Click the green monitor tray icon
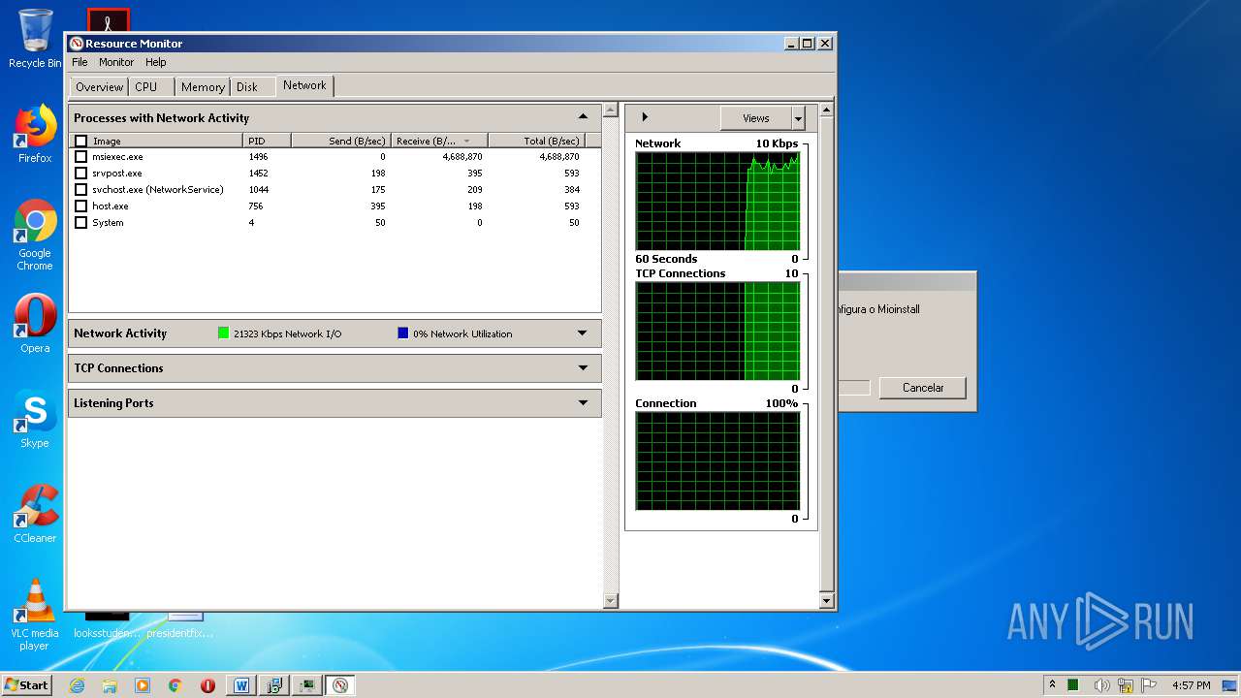 point(1074,685)
